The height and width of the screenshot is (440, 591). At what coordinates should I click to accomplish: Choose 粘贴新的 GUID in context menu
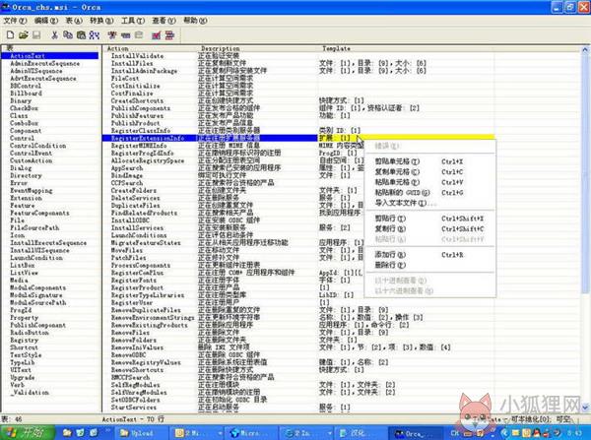429,193
